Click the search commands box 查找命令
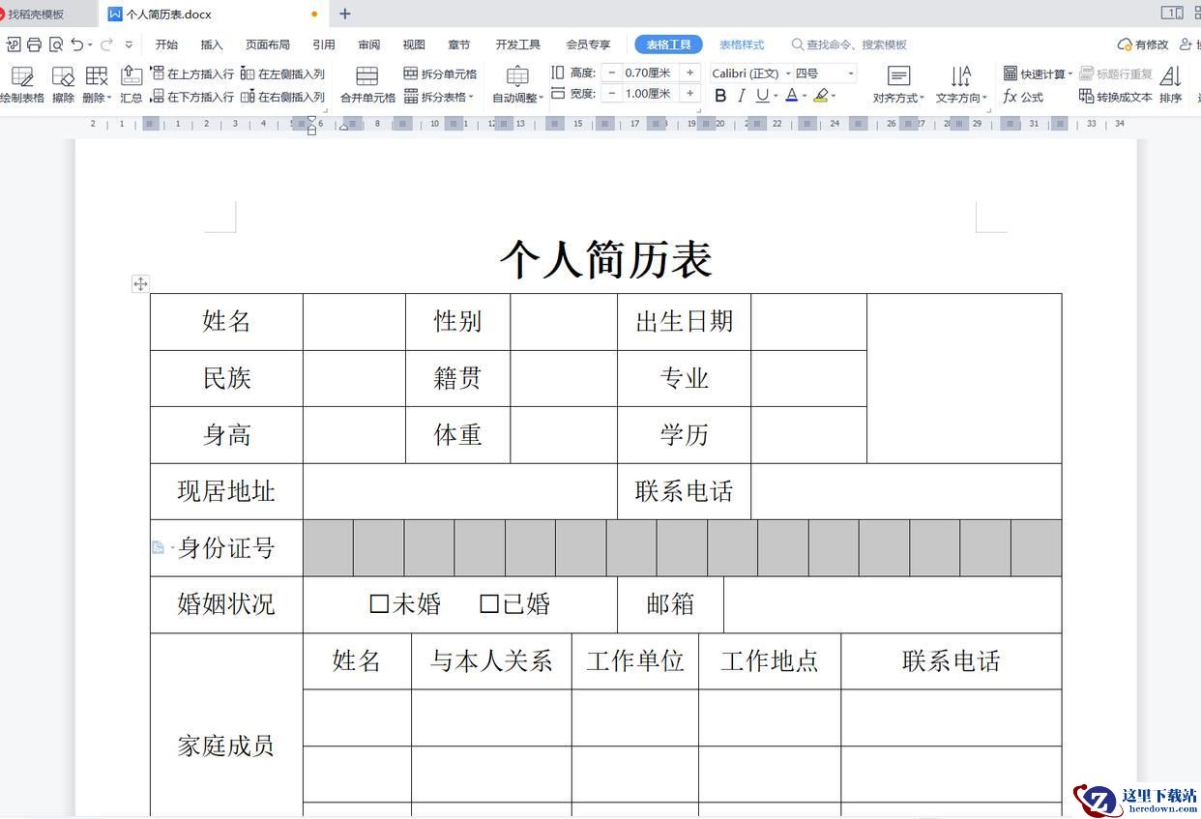This screenshot has width=1201, height=819. [850, 44]
